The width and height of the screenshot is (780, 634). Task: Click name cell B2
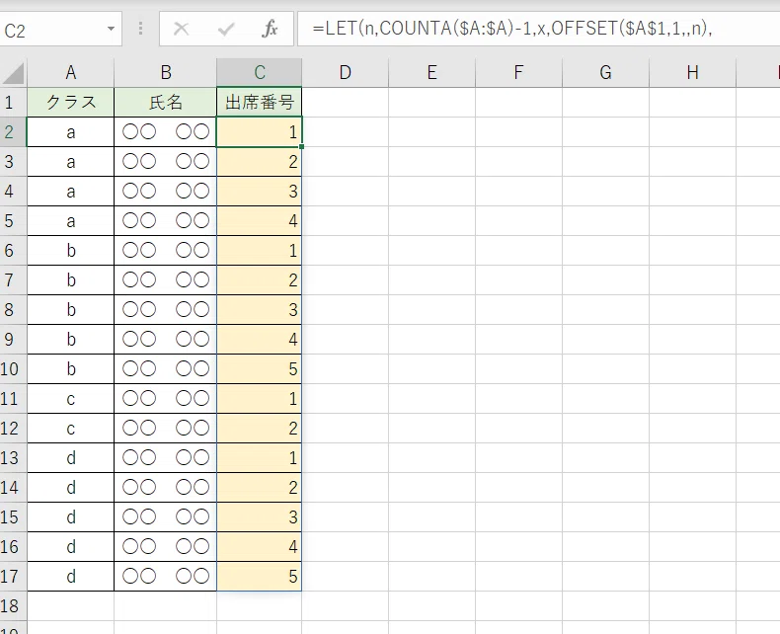point(166,132)
